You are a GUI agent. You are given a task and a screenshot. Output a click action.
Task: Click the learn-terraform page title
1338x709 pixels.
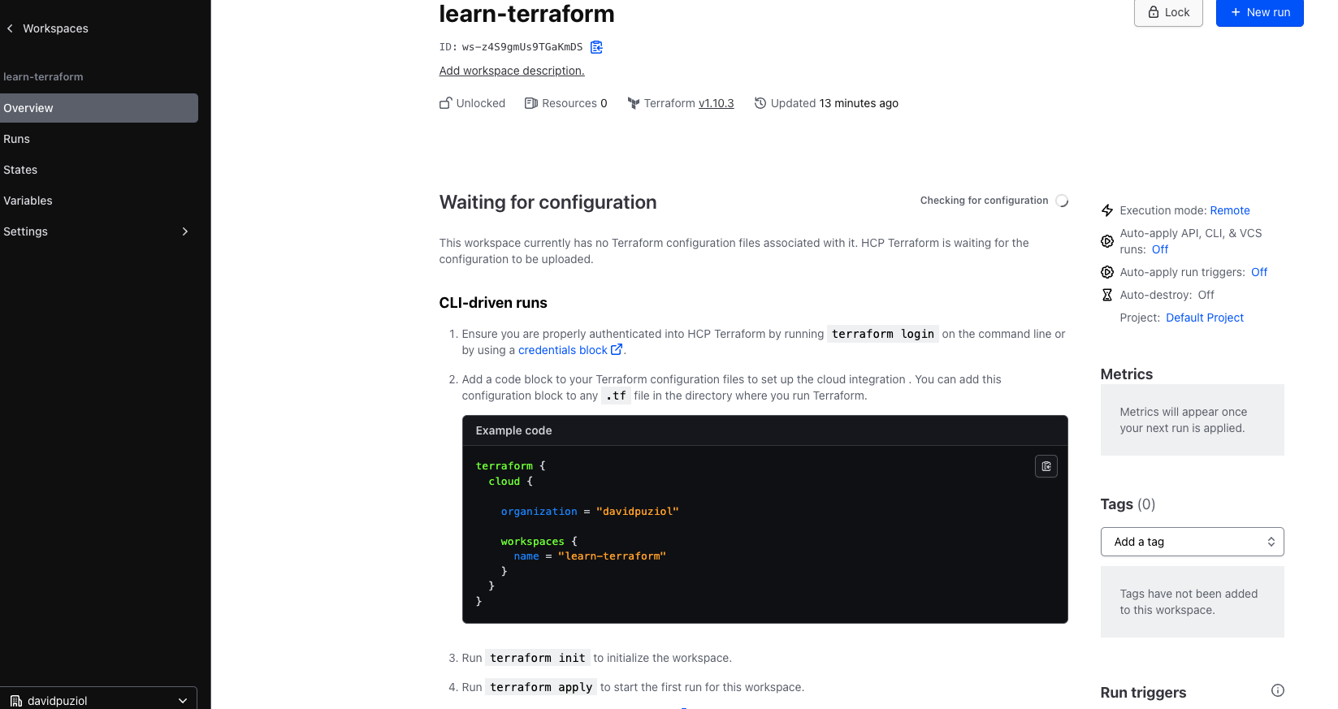pos(526,13)
